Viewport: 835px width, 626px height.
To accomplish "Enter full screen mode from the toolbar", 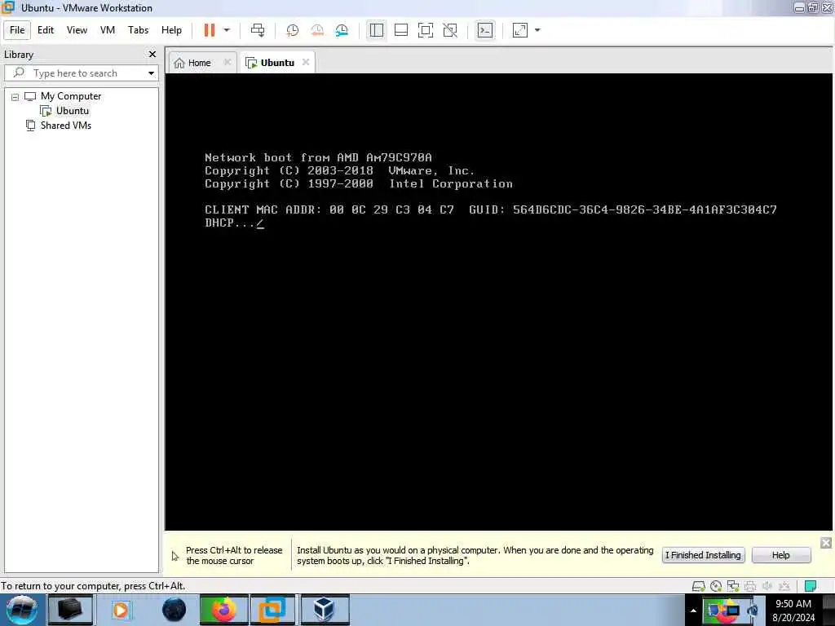I will 426,30.
